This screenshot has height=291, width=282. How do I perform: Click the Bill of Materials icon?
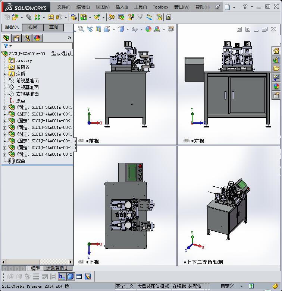point(121,18)
